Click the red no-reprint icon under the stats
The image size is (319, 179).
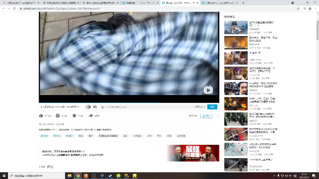pyautogui.click(x=40, y=124)
